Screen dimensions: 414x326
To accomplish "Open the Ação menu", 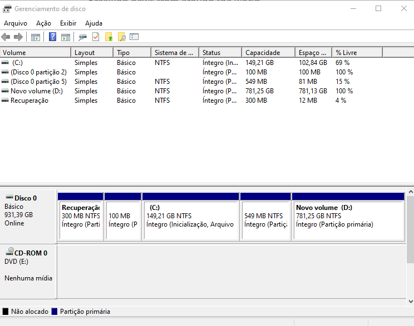I will pos(43,23).
